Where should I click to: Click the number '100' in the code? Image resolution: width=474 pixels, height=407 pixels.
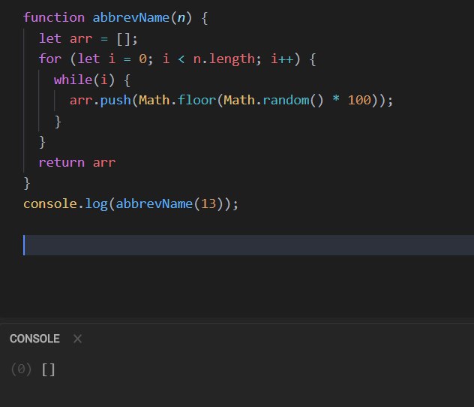coord(359,100)
